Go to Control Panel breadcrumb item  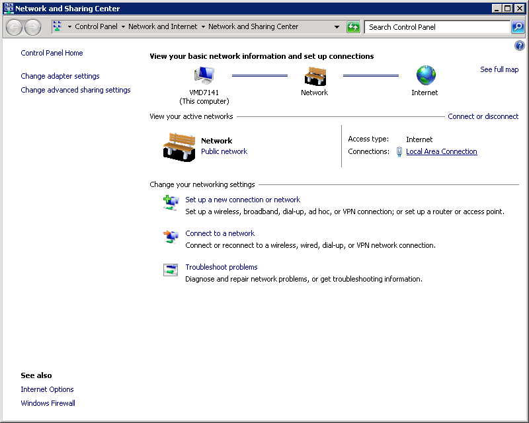point(96,27)
